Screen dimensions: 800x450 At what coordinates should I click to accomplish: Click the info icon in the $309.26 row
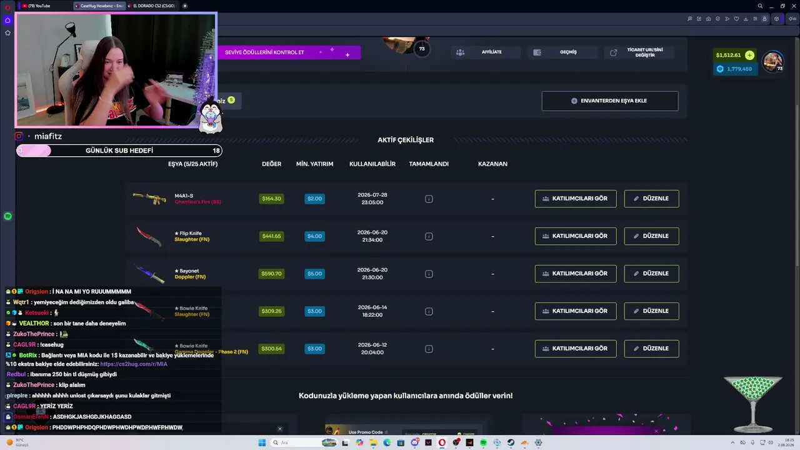click(x=429, y=311)
